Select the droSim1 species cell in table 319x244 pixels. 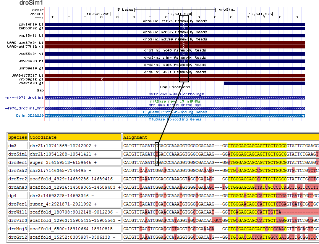[18, 154]
